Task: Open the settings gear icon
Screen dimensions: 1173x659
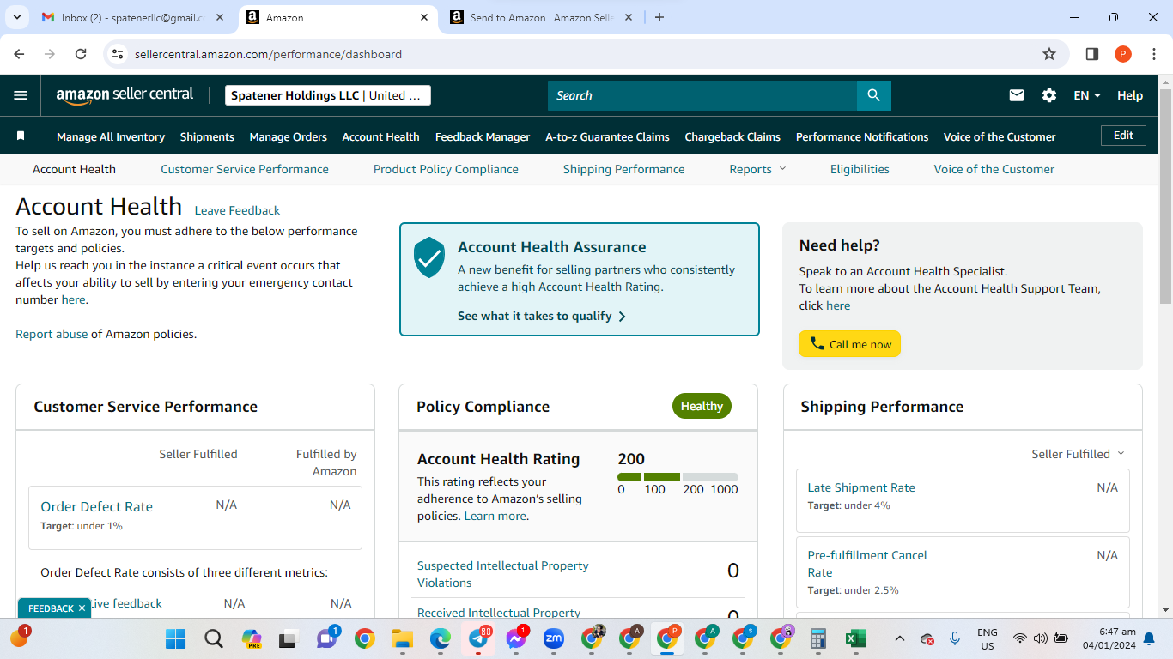Action: (1049, 95)
